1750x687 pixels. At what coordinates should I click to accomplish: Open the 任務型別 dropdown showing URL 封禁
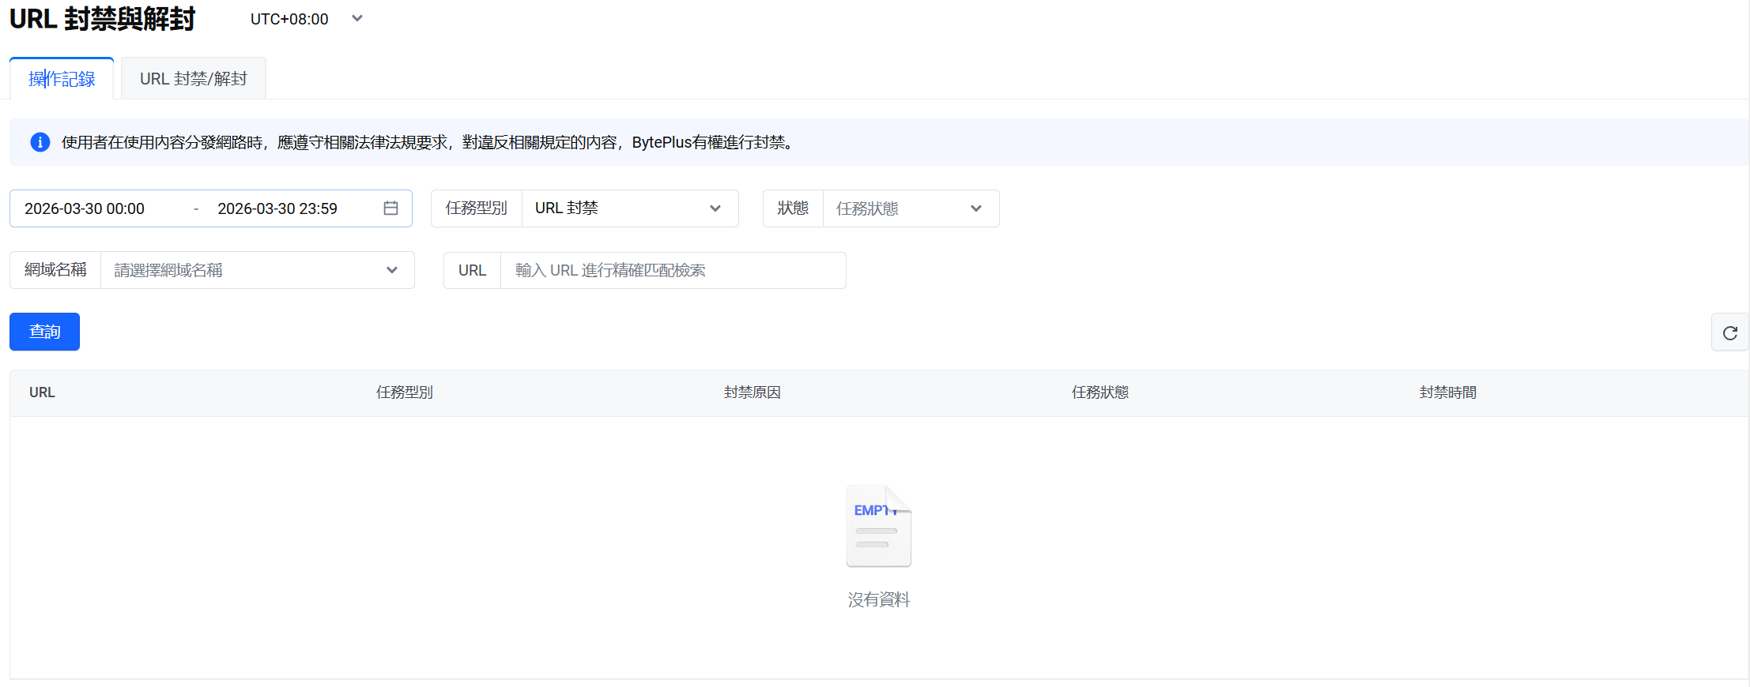click(629, 208)
